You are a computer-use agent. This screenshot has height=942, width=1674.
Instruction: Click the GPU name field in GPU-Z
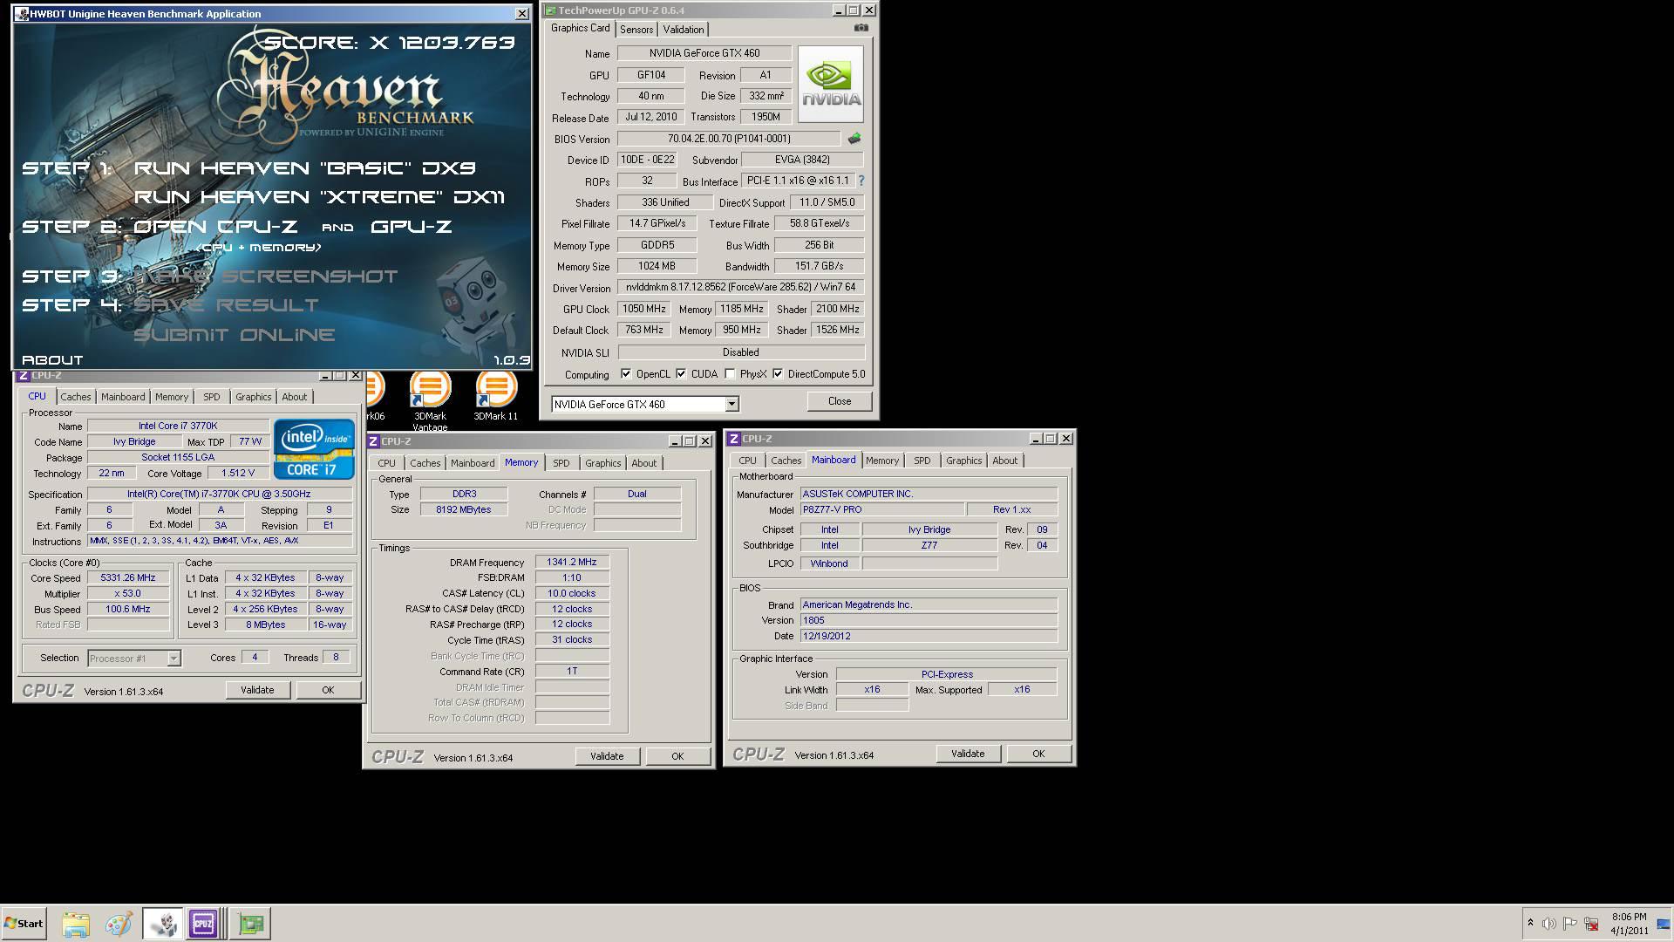coord(704,53)
